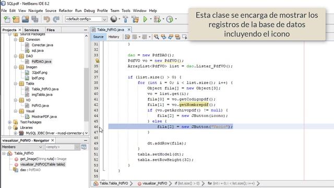Viewport: 334px width, 188px height.
Task: Click the Profile Project toolbar icon
Action: (x=170, y=19)
